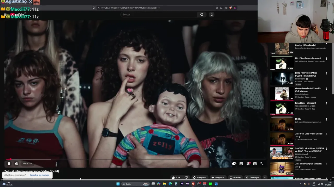Switch to theater mode in the player

pos(255,164)
